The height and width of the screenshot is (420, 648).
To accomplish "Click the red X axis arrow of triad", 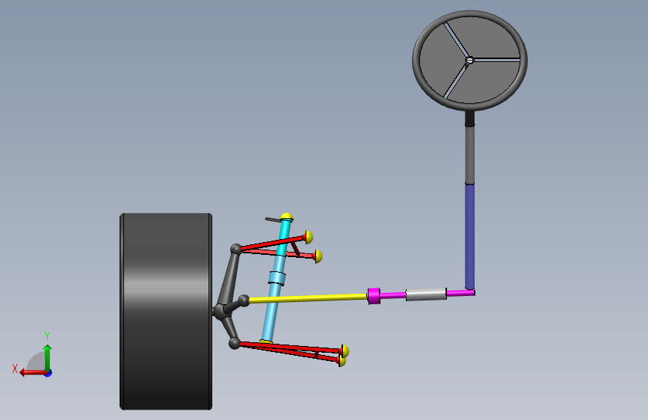I will (33, 372).
